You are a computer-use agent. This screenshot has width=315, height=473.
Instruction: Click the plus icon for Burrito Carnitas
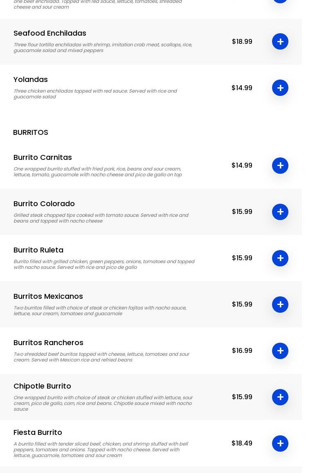(280, 166)
